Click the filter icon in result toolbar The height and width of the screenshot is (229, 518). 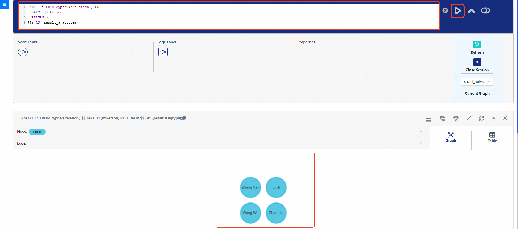pyautogui.click(x=456, y=118)
